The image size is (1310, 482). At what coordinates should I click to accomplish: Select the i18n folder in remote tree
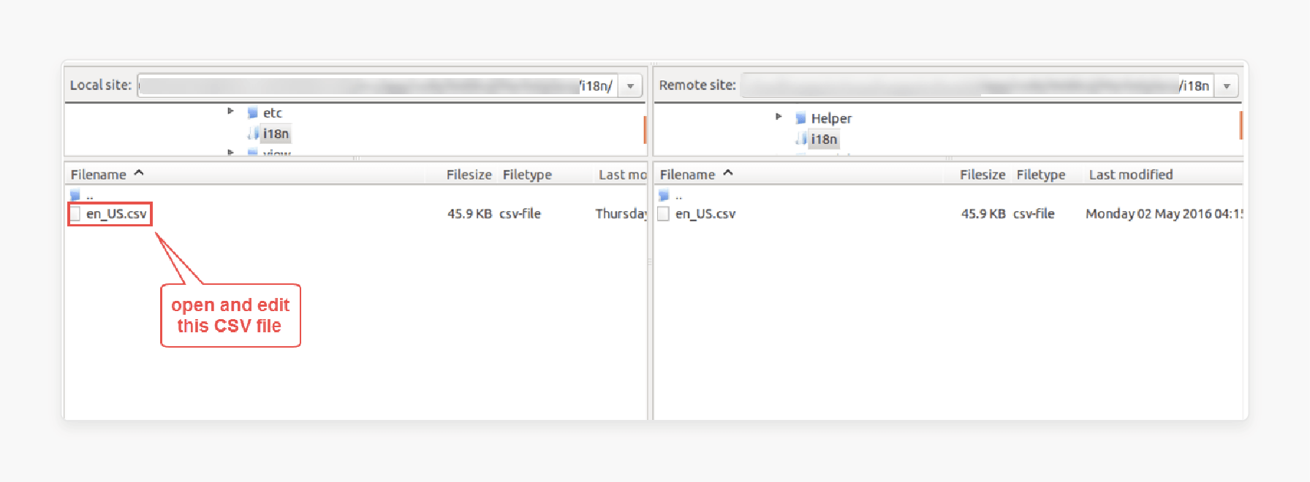(824, 139)
